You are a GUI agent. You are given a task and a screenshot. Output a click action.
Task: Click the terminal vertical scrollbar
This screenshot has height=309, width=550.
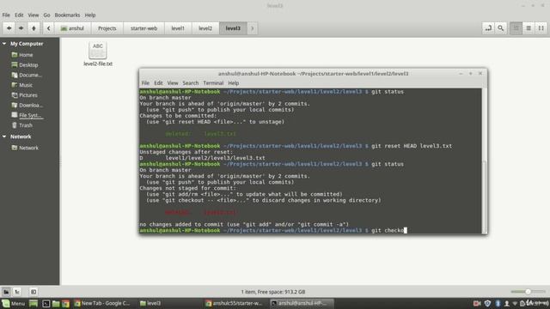pyautogui.click(x=485, y=197)
